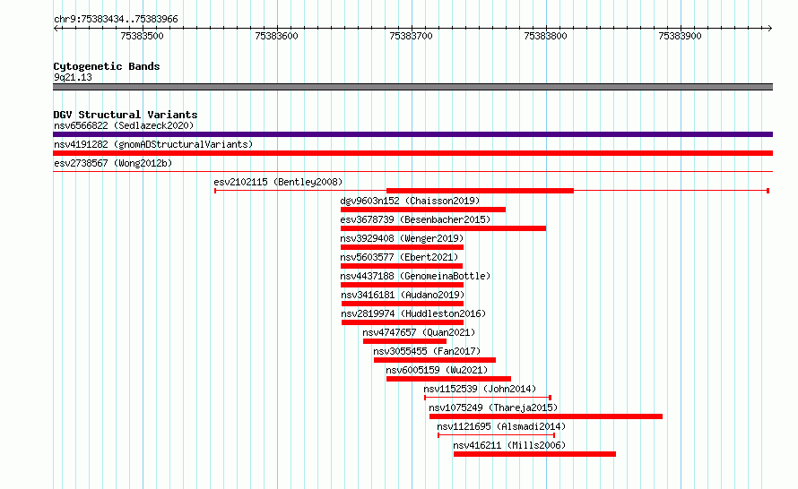Click the red bar under dgv9603n152 Chaisson2019
This screenshot has width=798, height=489.
pos(423,210)
